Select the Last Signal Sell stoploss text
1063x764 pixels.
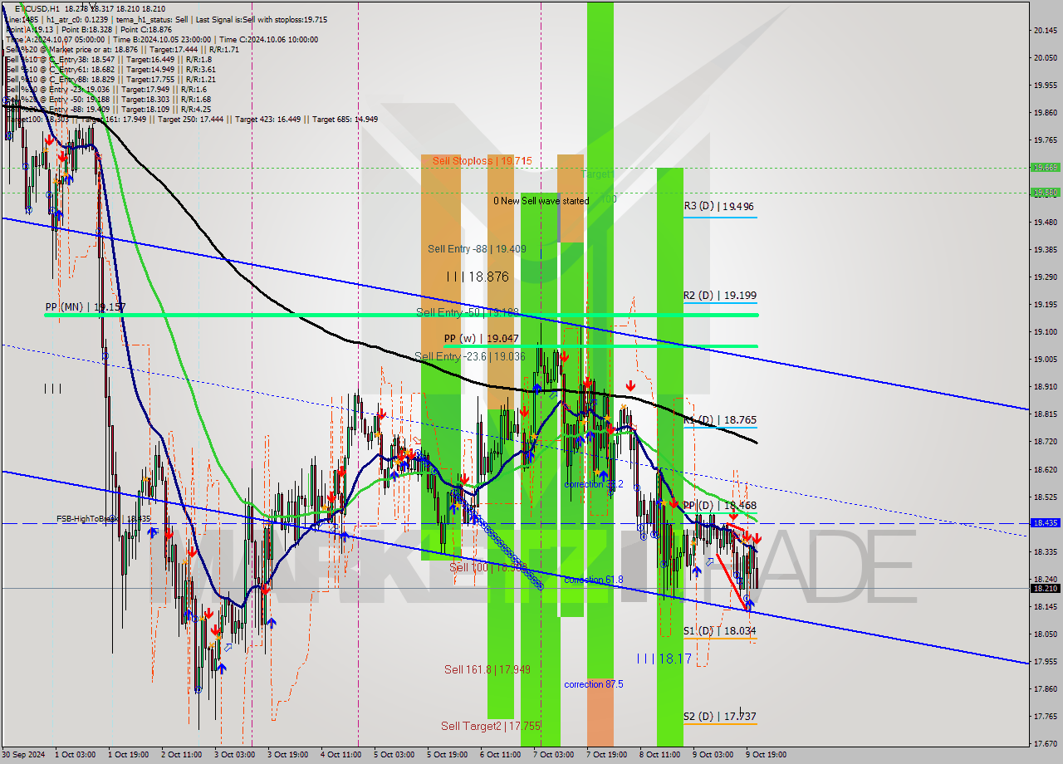[262, 19]
